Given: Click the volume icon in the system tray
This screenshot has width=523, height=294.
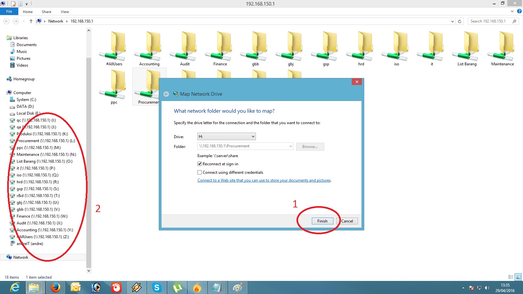Looking at the screenshot, I should [487, 288].
